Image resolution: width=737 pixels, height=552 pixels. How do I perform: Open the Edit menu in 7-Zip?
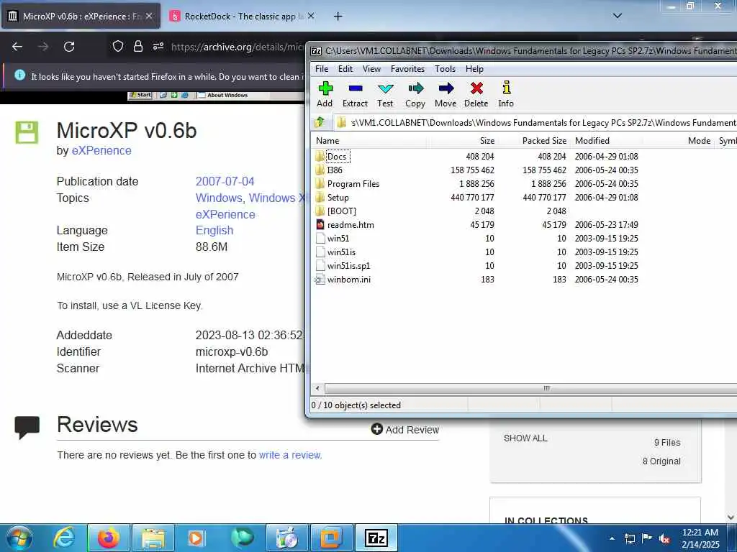pyautogui.click(x=345, y=69)
